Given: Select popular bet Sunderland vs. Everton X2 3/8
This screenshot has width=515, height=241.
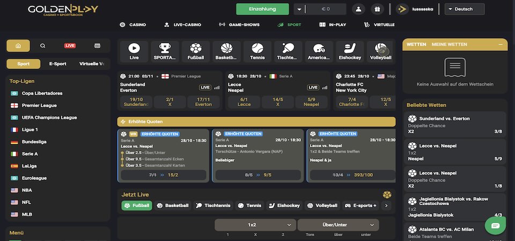Looking at the screenshot, I should pos(455,125).
